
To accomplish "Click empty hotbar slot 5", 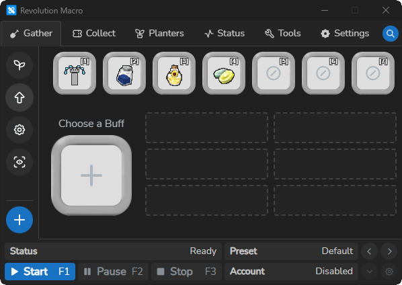I will (x=274, y=73).
